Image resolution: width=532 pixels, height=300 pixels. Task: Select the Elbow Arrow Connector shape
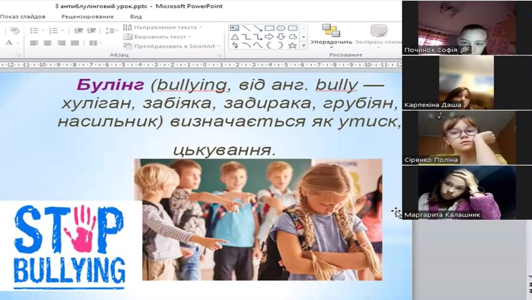(x=258, y=36)
